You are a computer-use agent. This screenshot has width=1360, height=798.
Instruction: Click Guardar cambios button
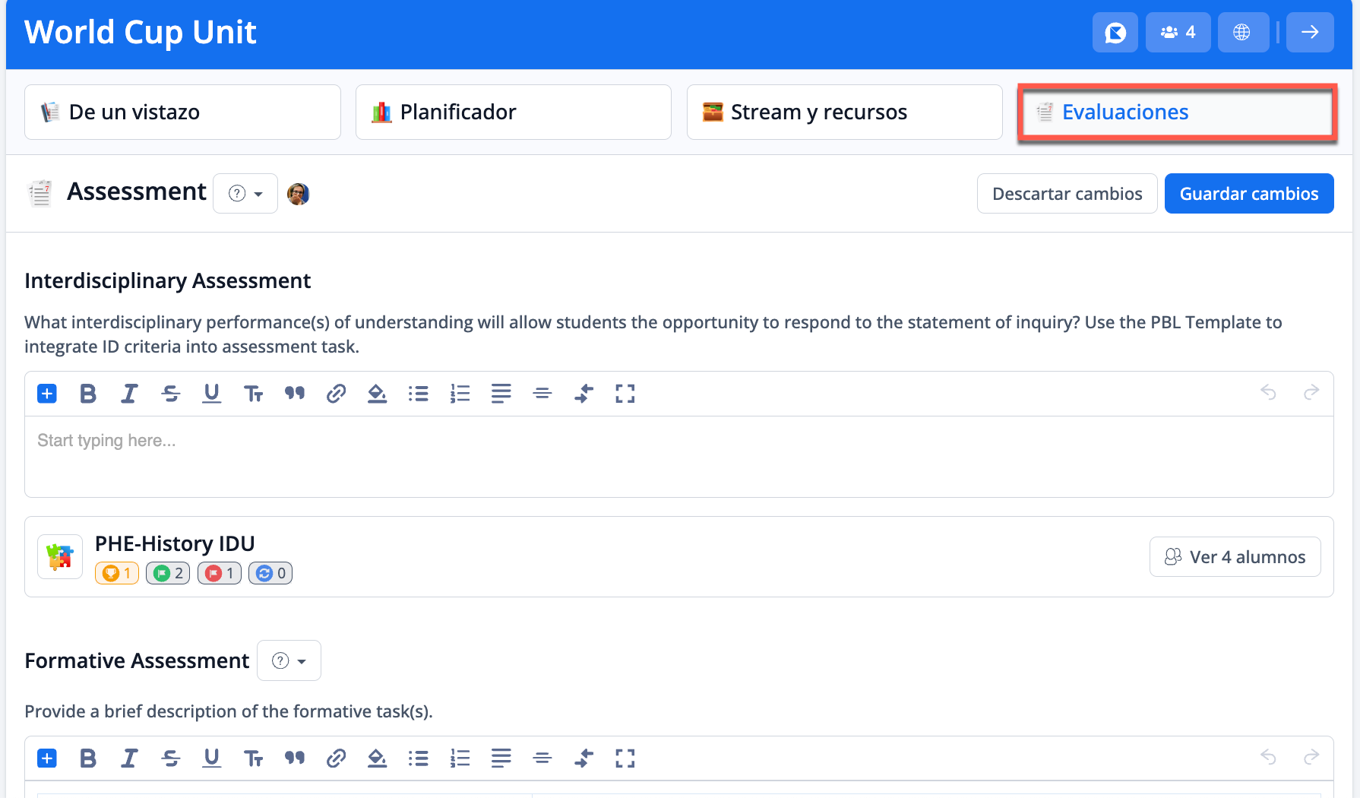click(x=1248, y=194)
